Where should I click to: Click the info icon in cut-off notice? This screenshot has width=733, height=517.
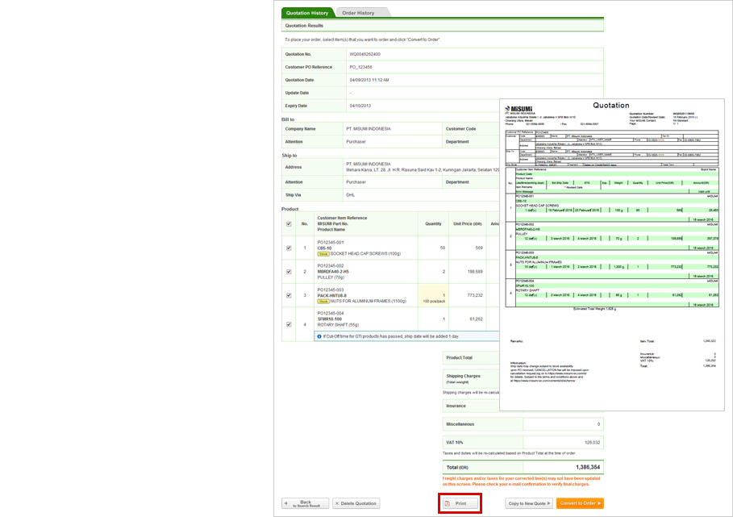(x=319, y=336)
